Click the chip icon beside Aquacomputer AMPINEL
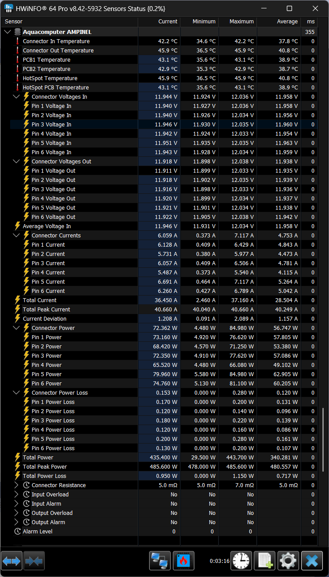 pyautogui.click(x=18, y=32)
